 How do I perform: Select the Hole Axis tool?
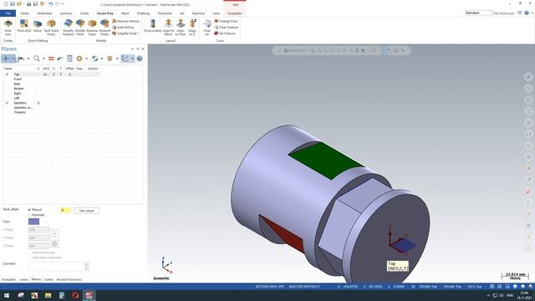[8, 28]
